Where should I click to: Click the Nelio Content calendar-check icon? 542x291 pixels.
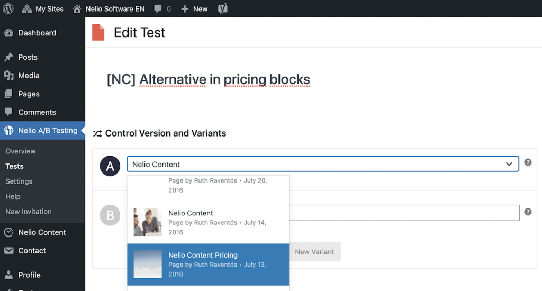point(8,232)
